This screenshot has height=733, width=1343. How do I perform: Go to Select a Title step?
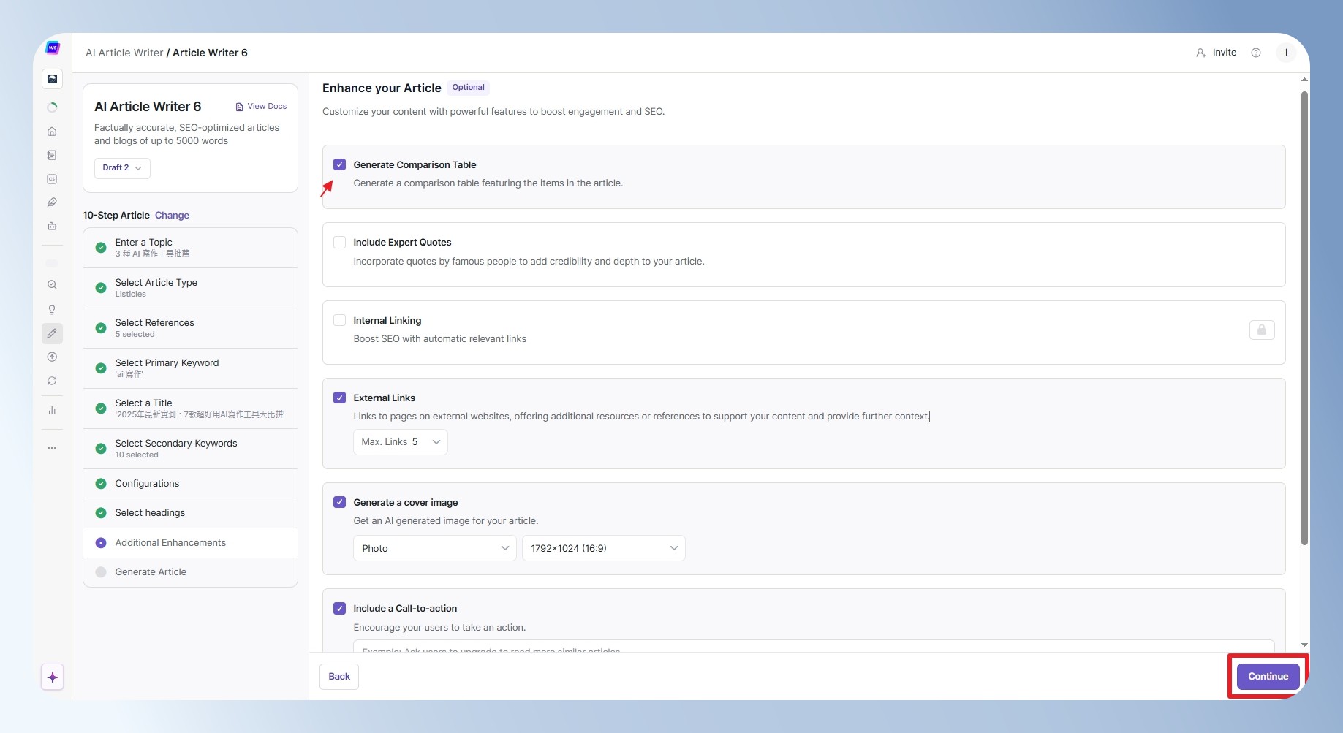point(190,409)
